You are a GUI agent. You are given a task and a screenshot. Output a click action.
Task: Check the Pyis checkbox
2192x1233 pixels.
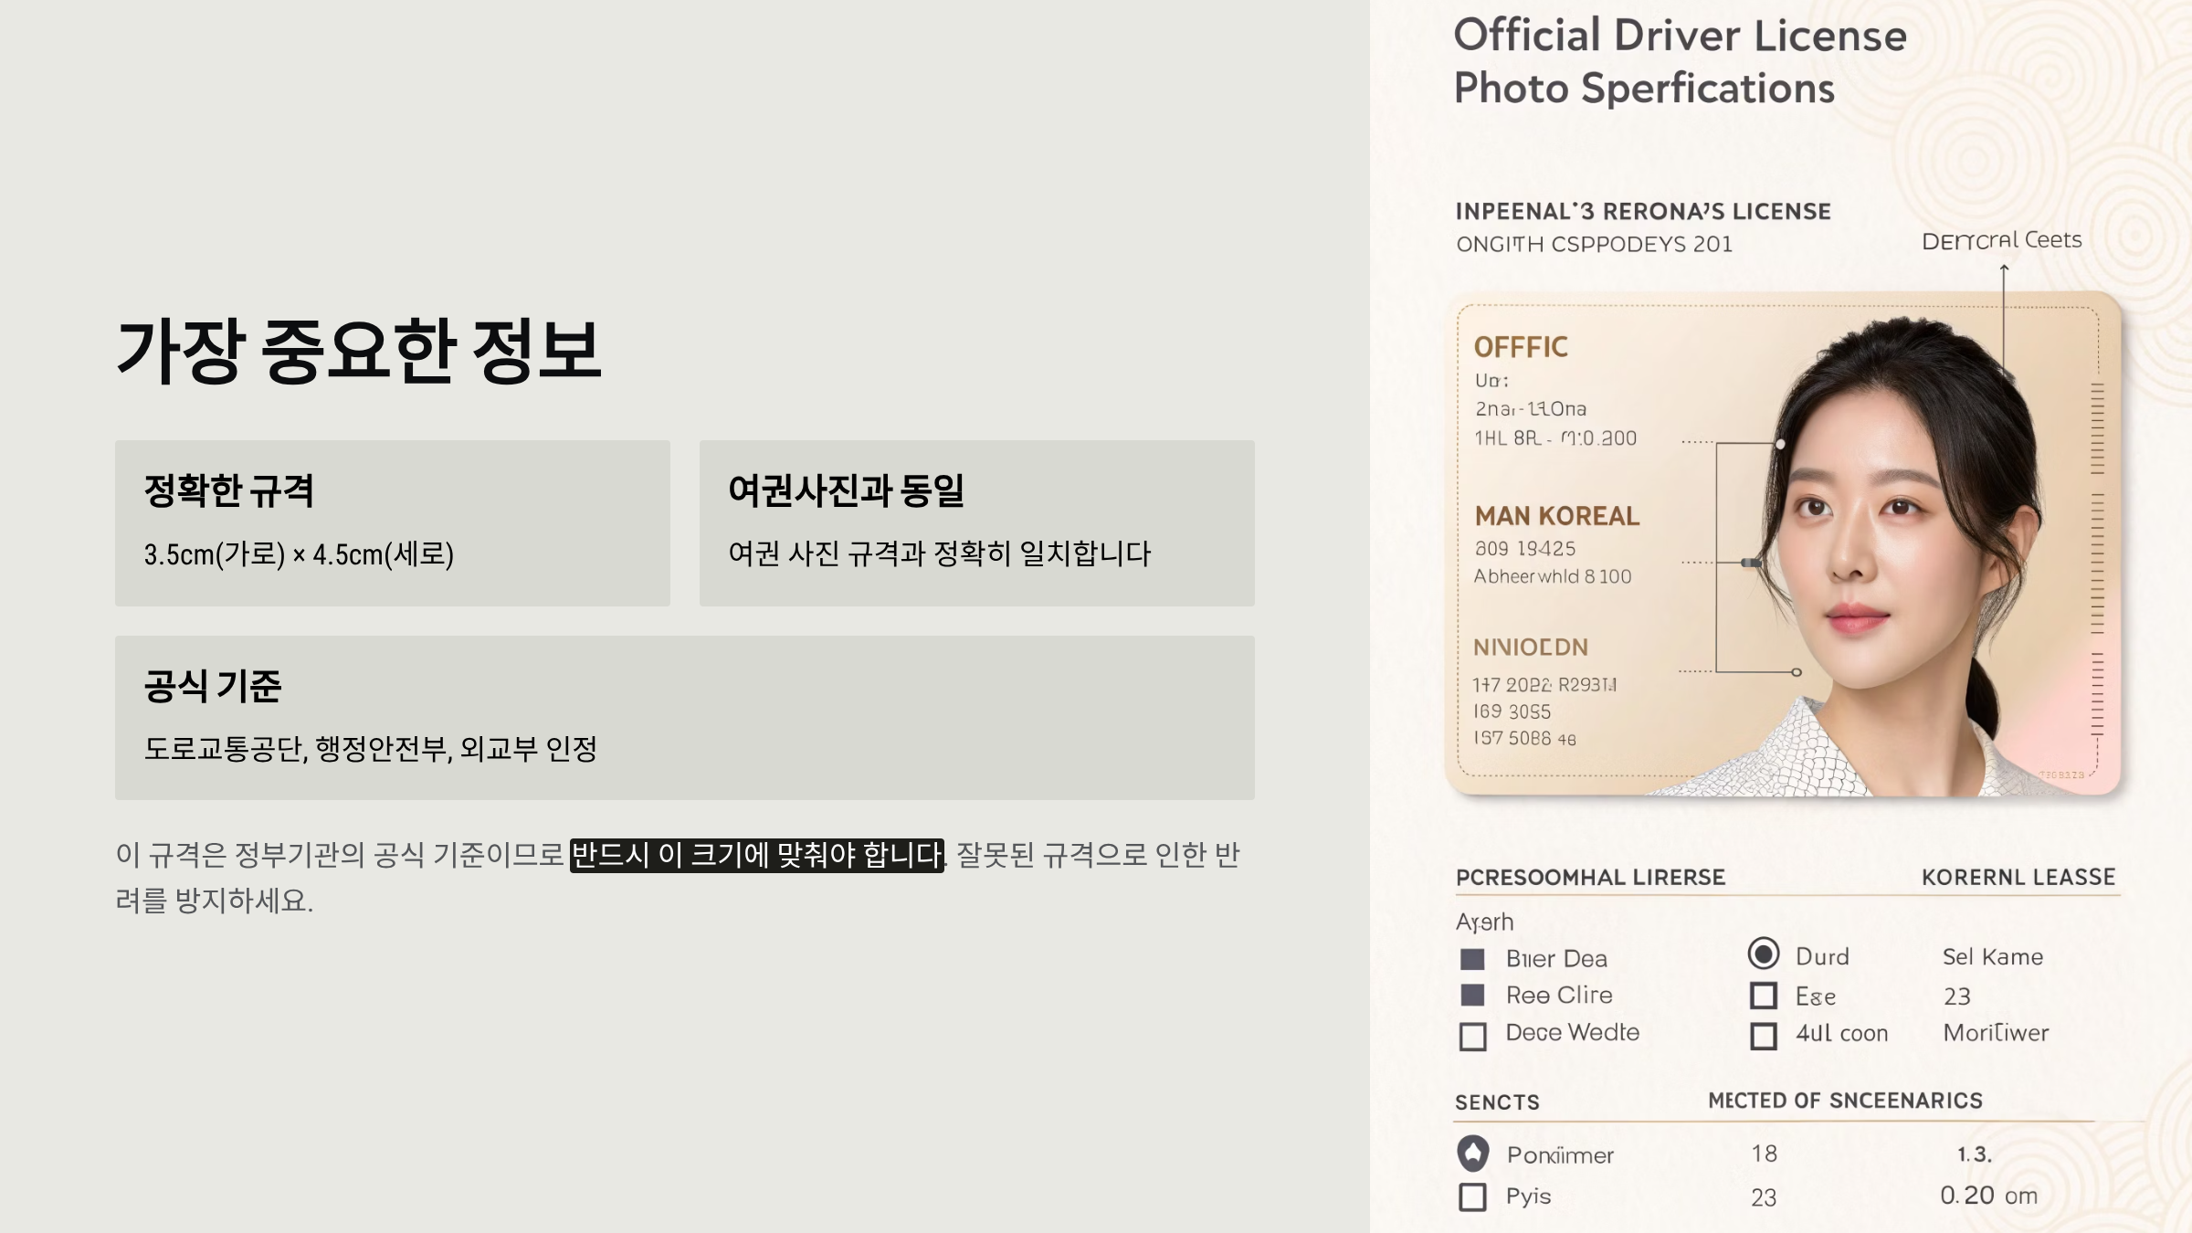tap(1472, 1196)
